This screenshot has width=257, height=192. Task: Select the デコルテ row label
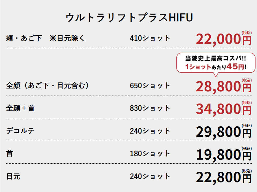[20, 131]
